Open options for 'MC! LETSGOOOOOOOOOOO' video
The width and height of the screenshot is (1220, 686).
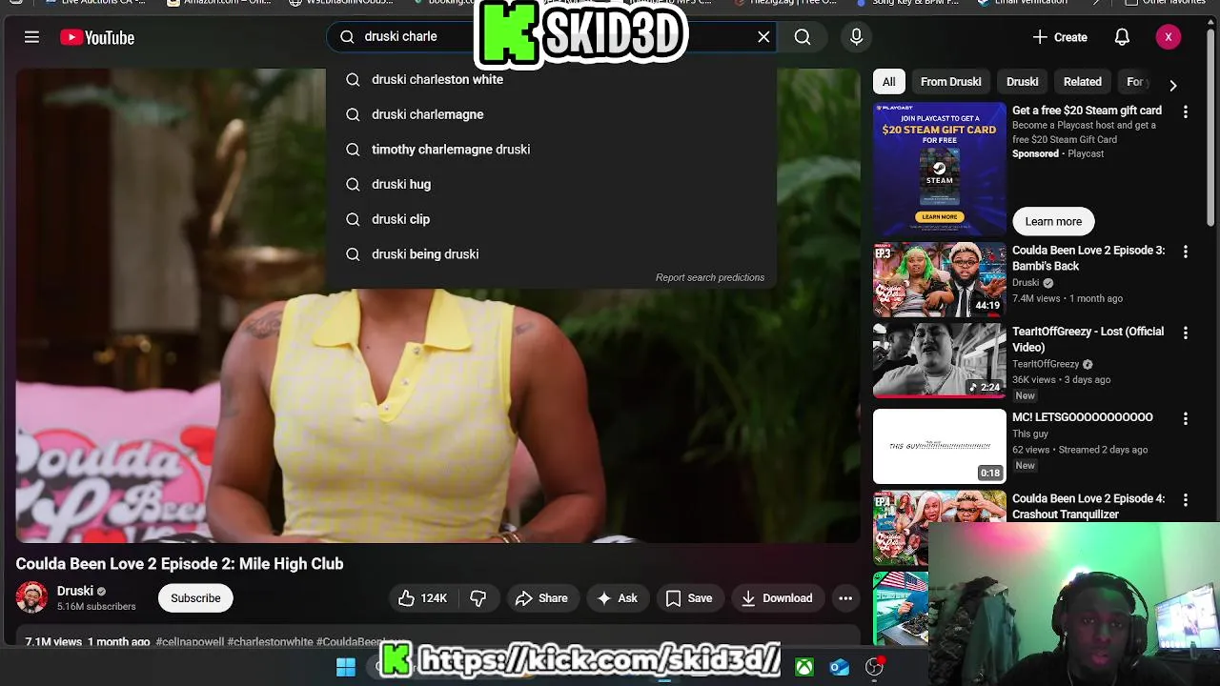point(1186,419)
